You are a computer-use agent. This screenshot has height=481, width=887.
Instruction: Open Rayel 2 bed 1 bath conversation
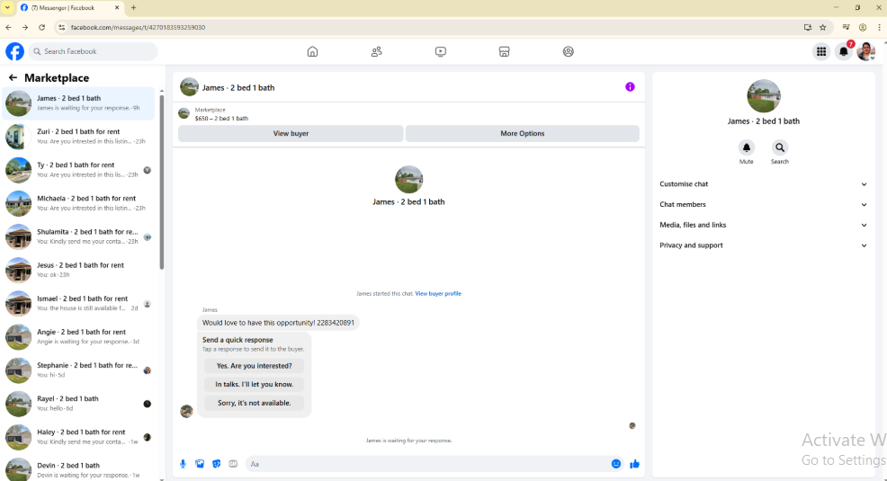pyautogui.click(x=78, y=403)
